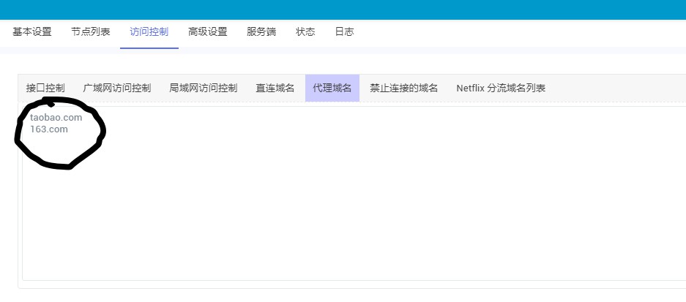Click 163.com line in domain list

49,129
